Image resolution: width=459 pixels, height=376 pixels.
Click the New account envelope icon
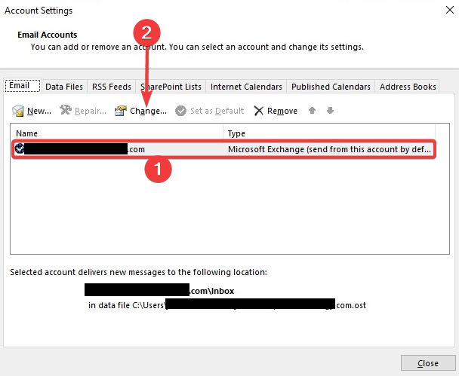point(18,111)
